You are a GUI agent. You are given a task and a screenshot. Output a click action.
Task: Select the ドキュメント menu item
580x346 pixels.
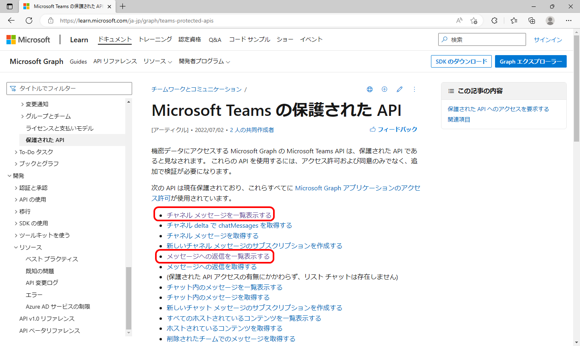115,39
